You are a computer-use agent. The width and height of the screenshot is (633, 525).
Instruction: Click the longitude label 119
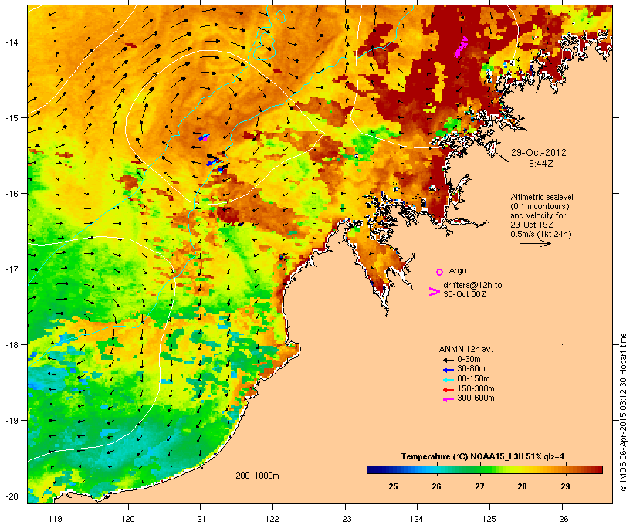56,519
